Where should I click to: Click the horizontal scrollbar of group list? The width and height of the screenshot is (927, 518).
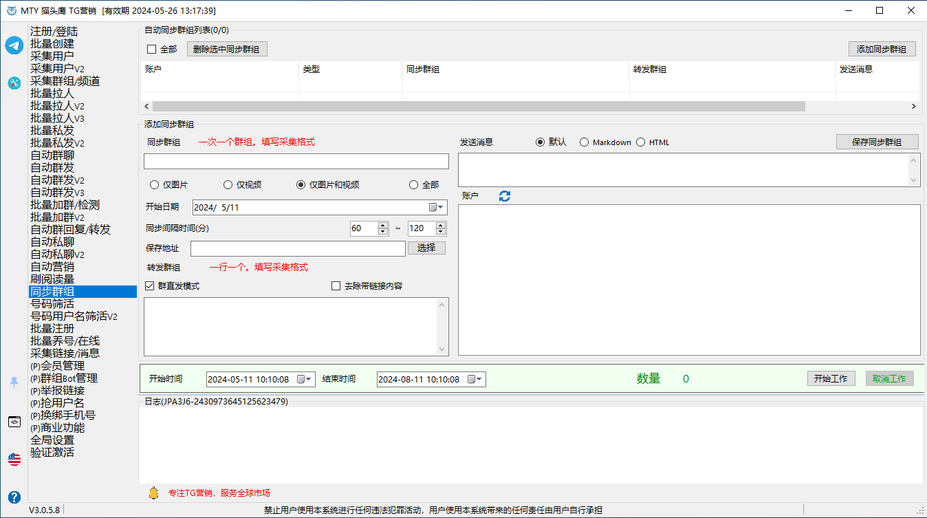tap(478, 106)
